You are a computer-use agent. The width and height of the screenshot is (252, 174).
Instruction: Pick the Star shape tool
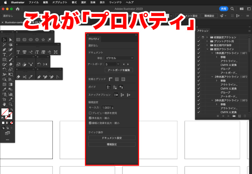point(43,40)
